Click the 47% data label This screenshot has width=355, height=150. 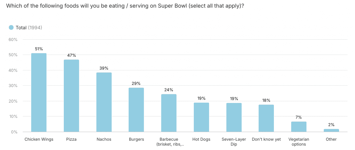pyautogui.click(x=71, y=55)
